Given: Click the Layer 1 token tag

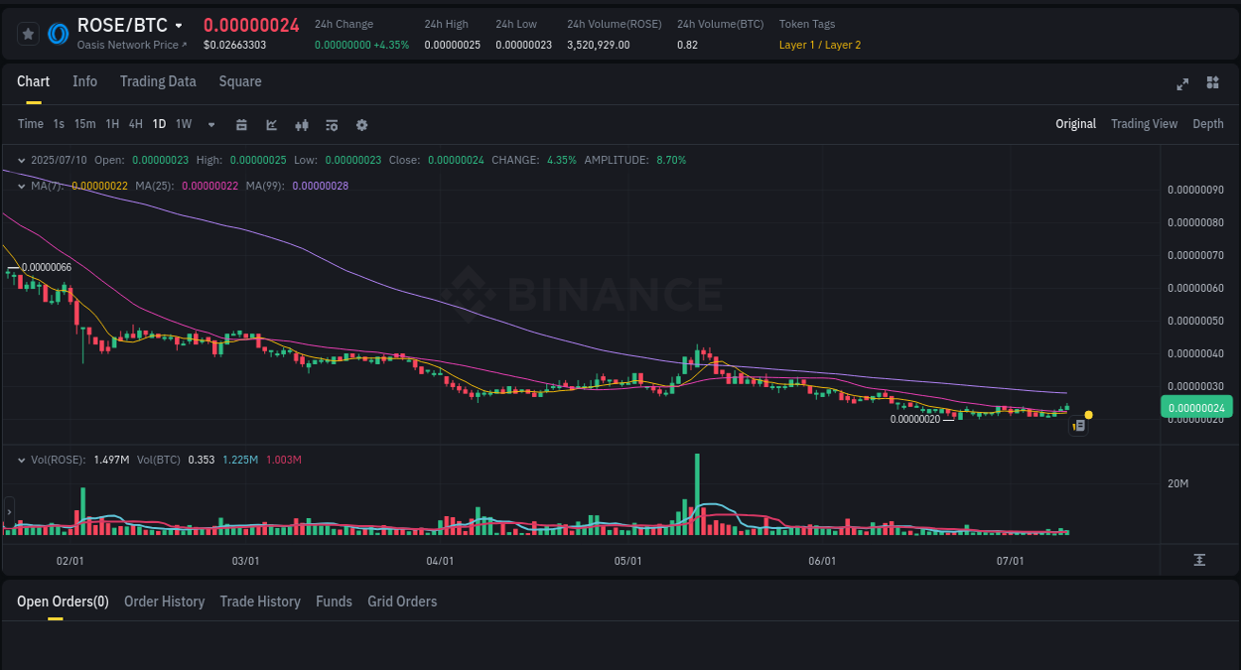Looking at the screenshot, I should click(795, 45).
